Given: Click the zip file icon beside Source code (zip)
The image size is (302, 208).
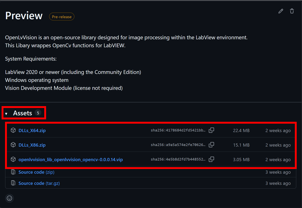Looking at the screenshot, I should pyautogui.click(x=13, y=172).
